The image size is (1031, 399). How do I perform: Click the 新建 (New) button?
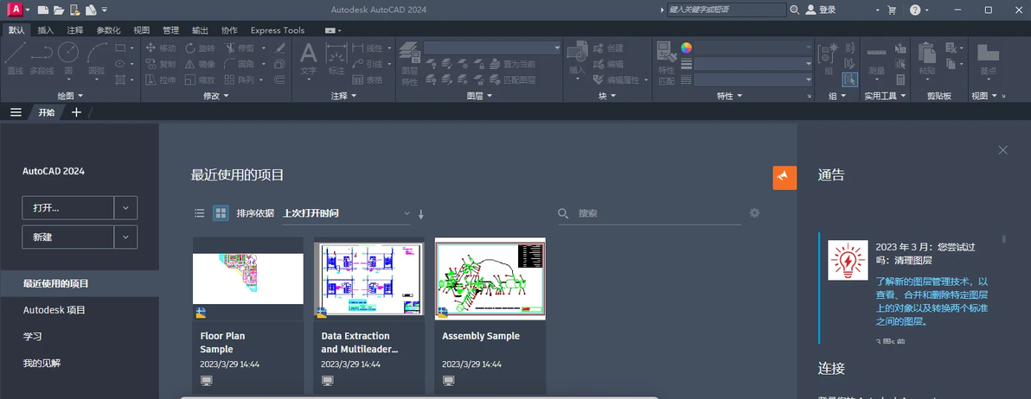[67, 237]
